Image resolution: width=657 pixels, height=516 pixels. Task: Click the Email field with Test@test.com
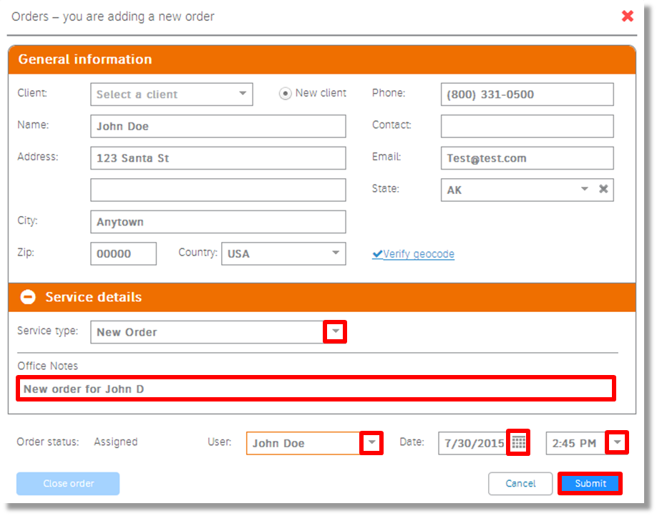(527, 157)
